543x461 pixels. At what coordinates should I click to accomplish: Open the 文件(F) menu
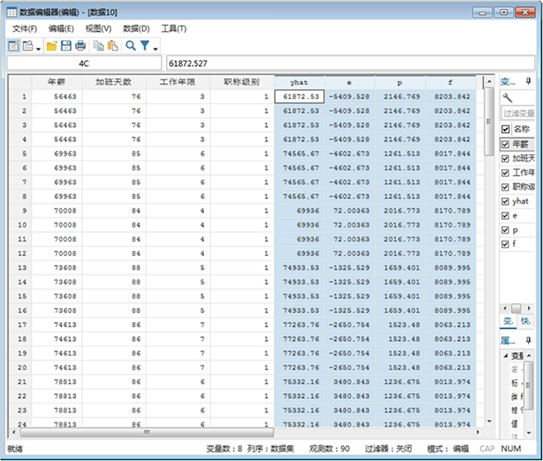[24, 28]
